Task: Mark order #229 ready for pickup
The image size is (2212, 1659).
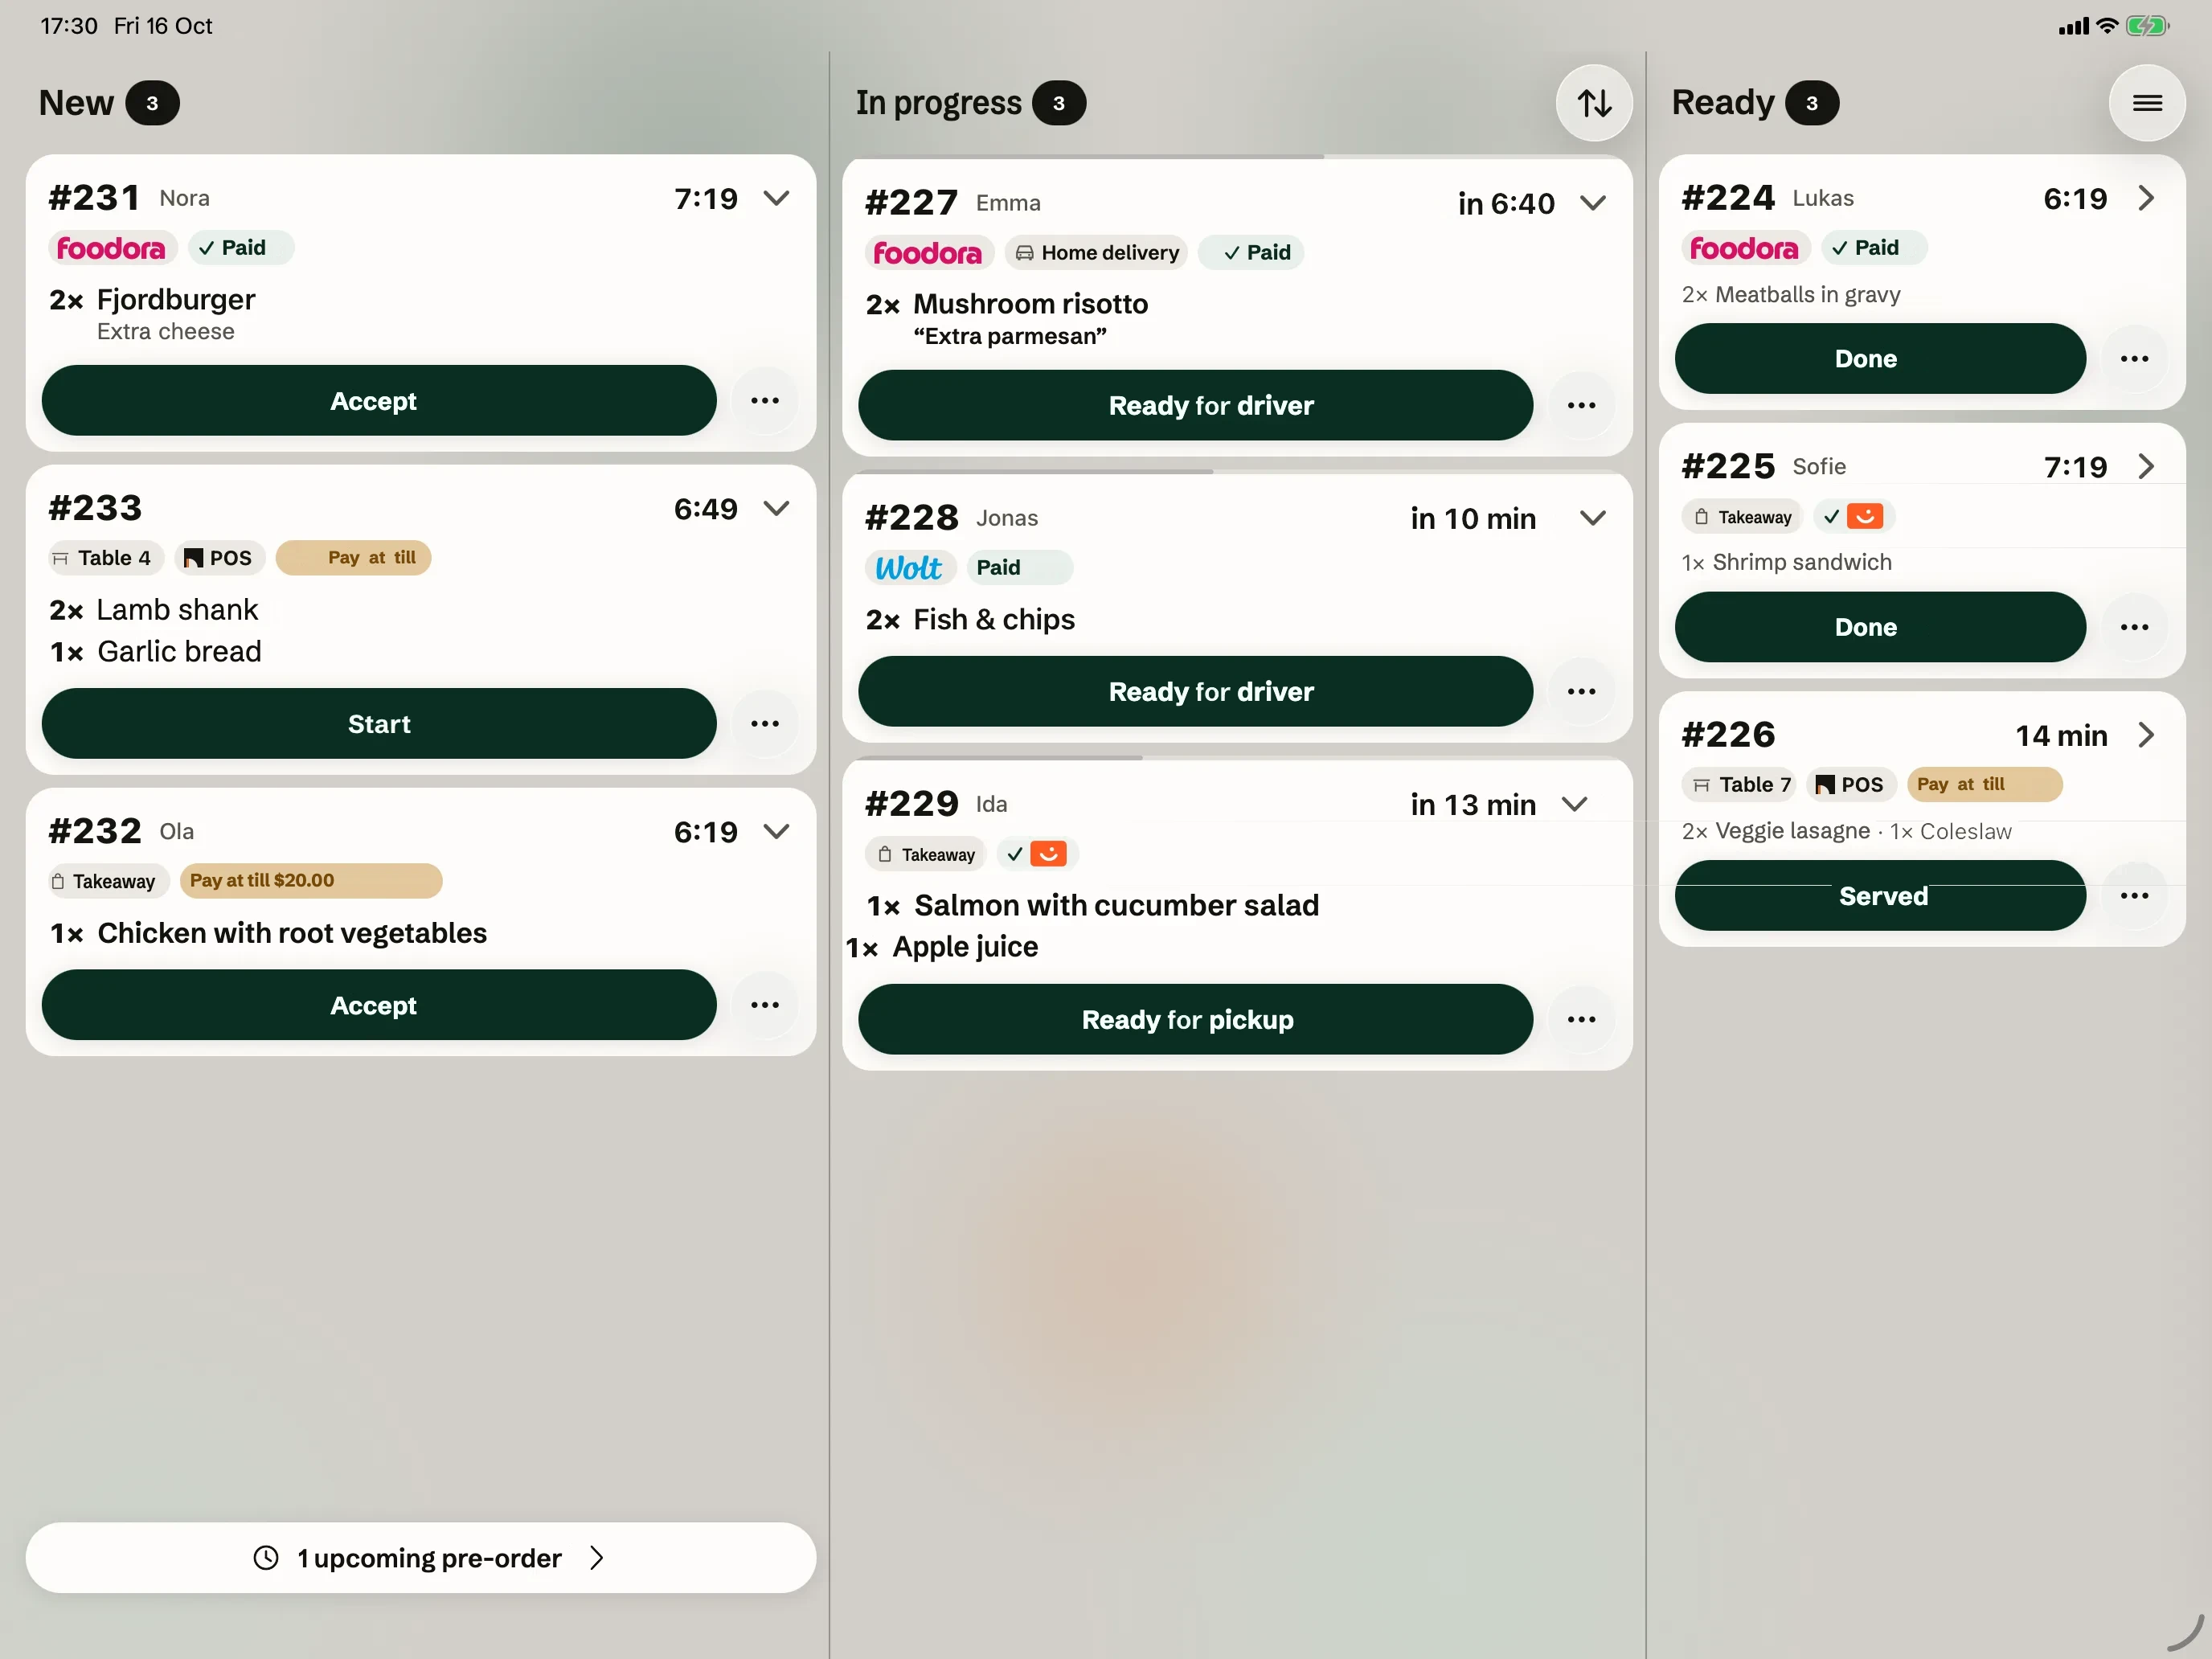Action: (1195, 1019)
